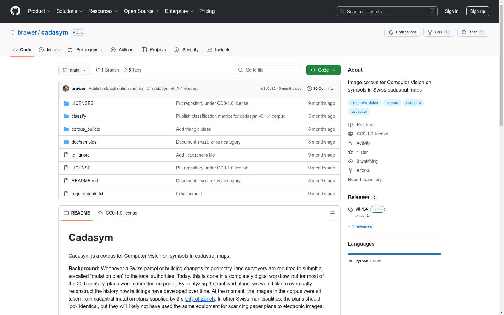The width and height of the screenshot is (504, 315).
Task: Click the Report repository link
Action: point(365,180)
